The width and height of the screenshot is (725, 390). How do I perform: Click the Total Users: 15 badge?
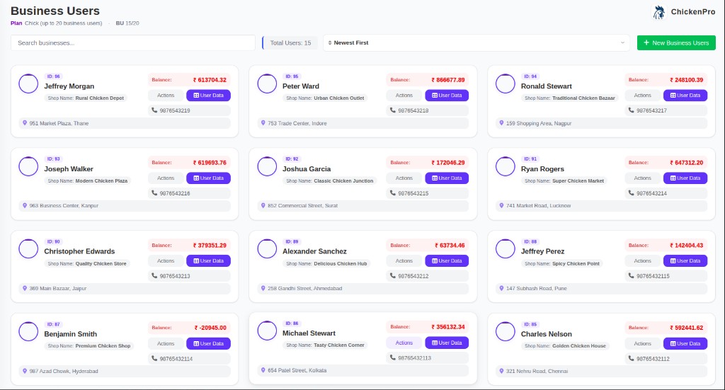pyautogui.click(x=290, y=42)
